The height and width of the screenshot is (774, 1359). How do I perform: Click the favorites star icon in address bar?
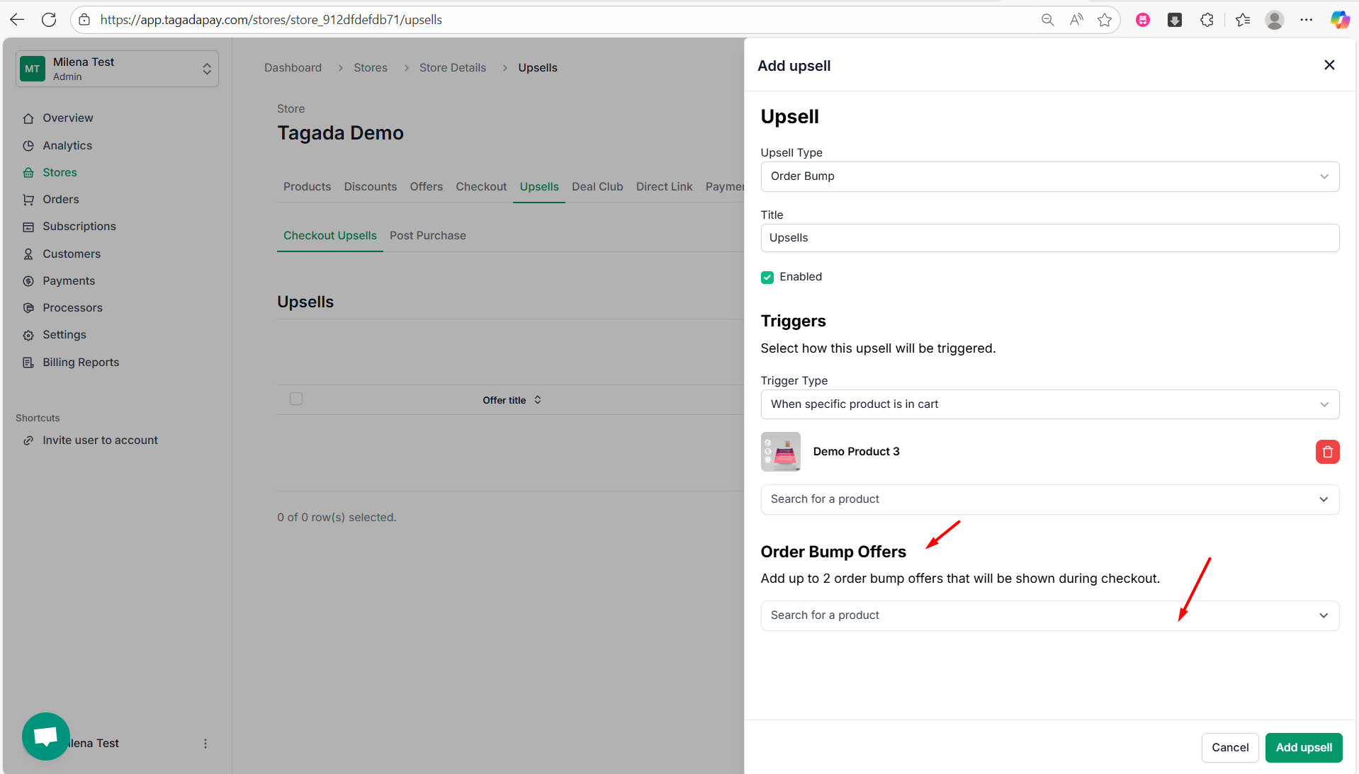coord(1104,20)
